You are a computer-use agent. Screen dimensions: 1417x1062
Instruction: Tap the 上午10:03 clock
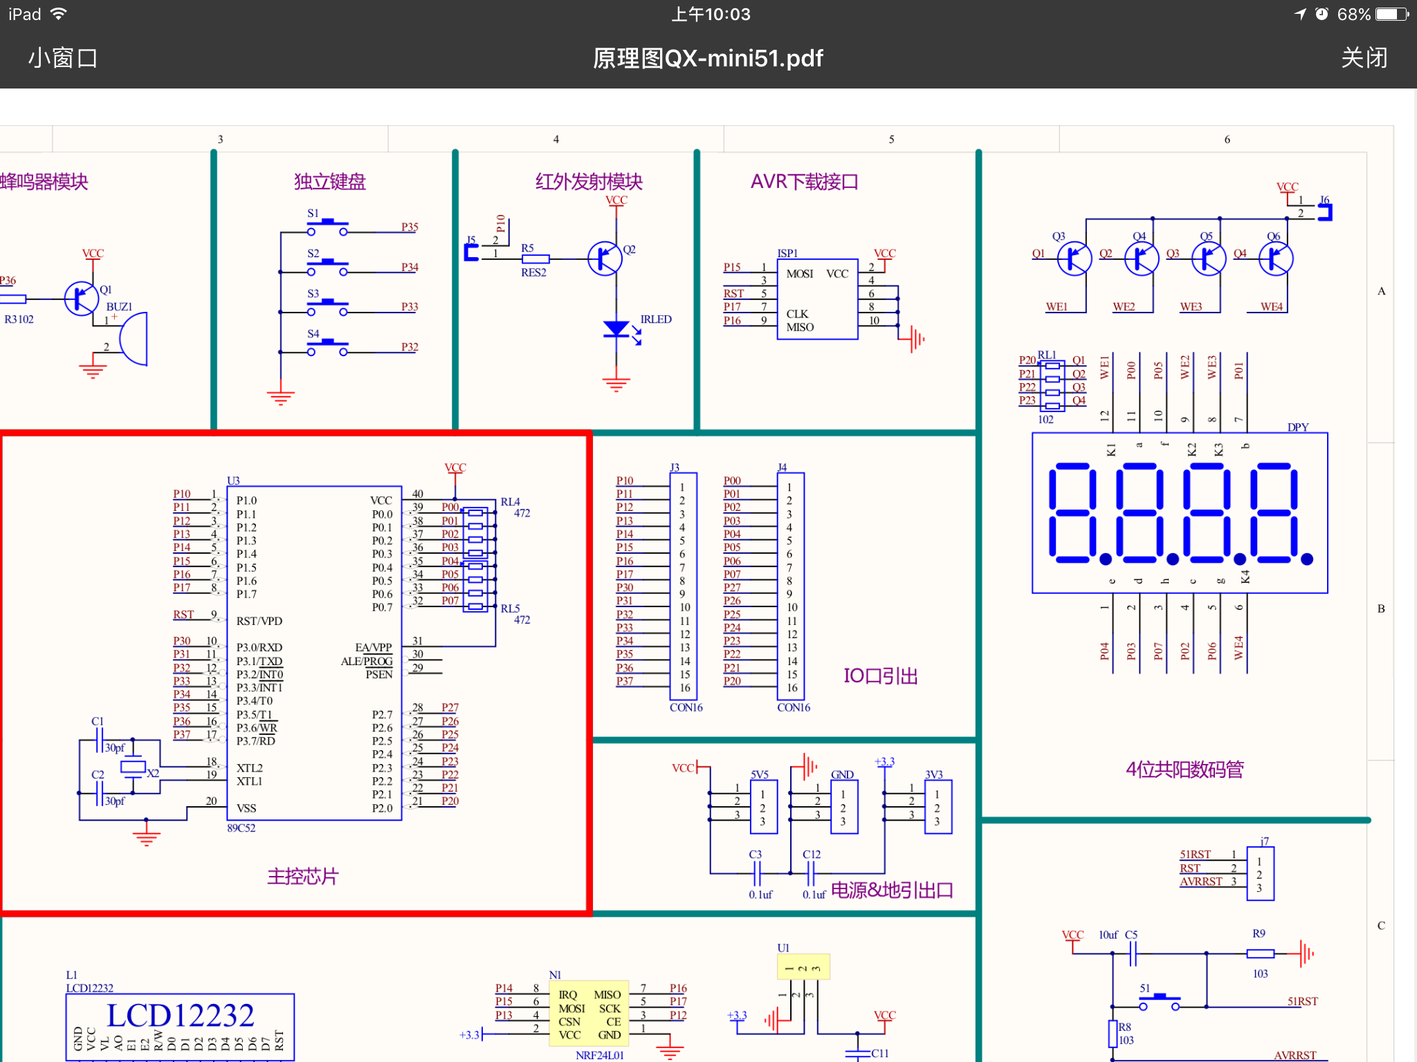click(711, 14)
